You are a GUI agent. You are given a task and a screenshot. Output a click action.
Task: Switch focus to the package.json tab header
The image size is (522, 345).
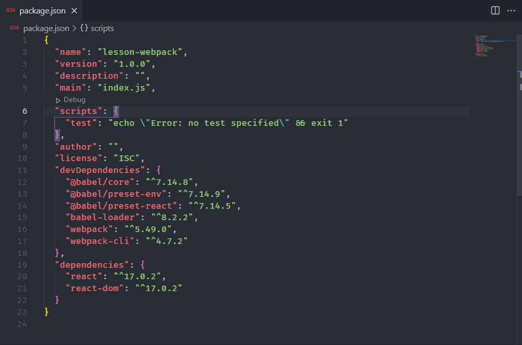tap(41, 10)
